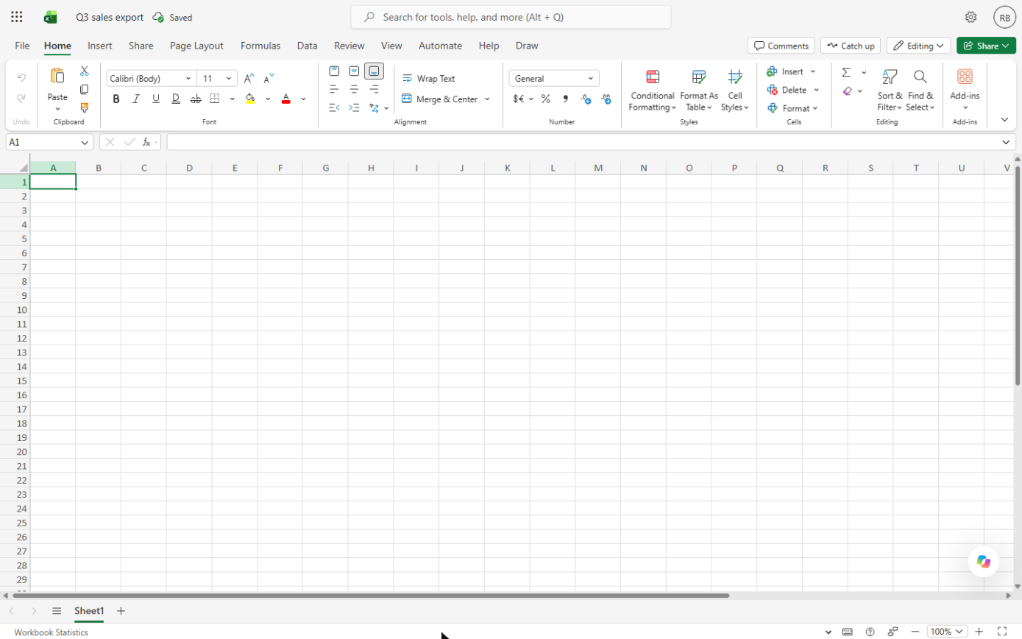Switch to the Formulas tab
Image resolution: width=1022 pixels, height=639 pixels.
tap(260, 46)
